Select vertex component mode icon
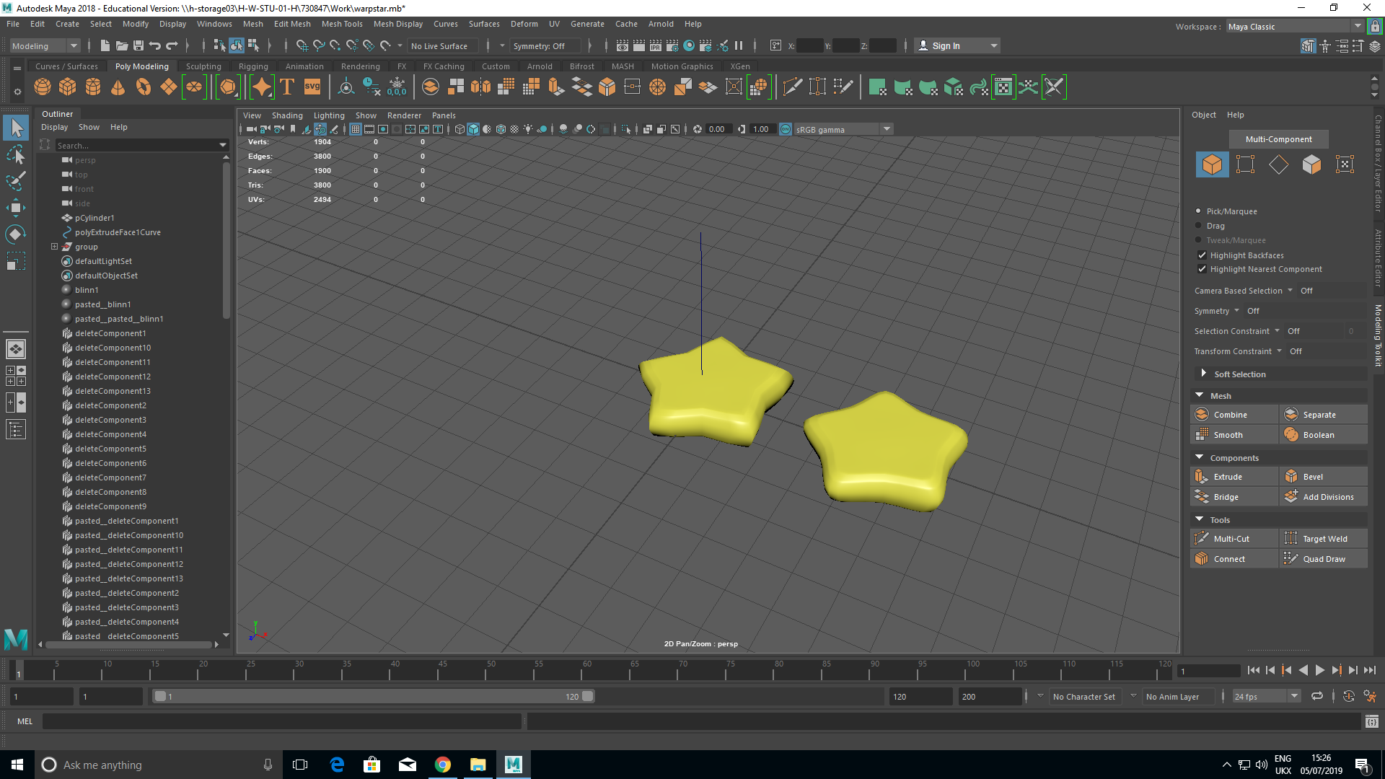The image size is (1385, 779). pyautogui.click(x=1245, y=164)
